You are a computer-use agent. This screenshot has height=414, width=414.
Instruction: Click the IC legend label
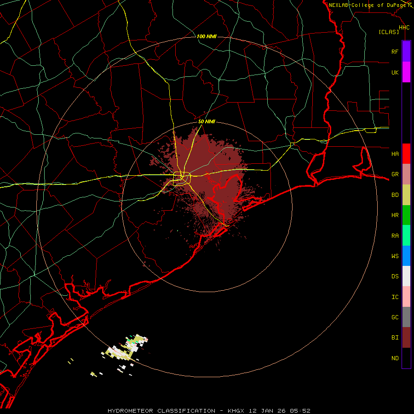click(x=395, y=297)
